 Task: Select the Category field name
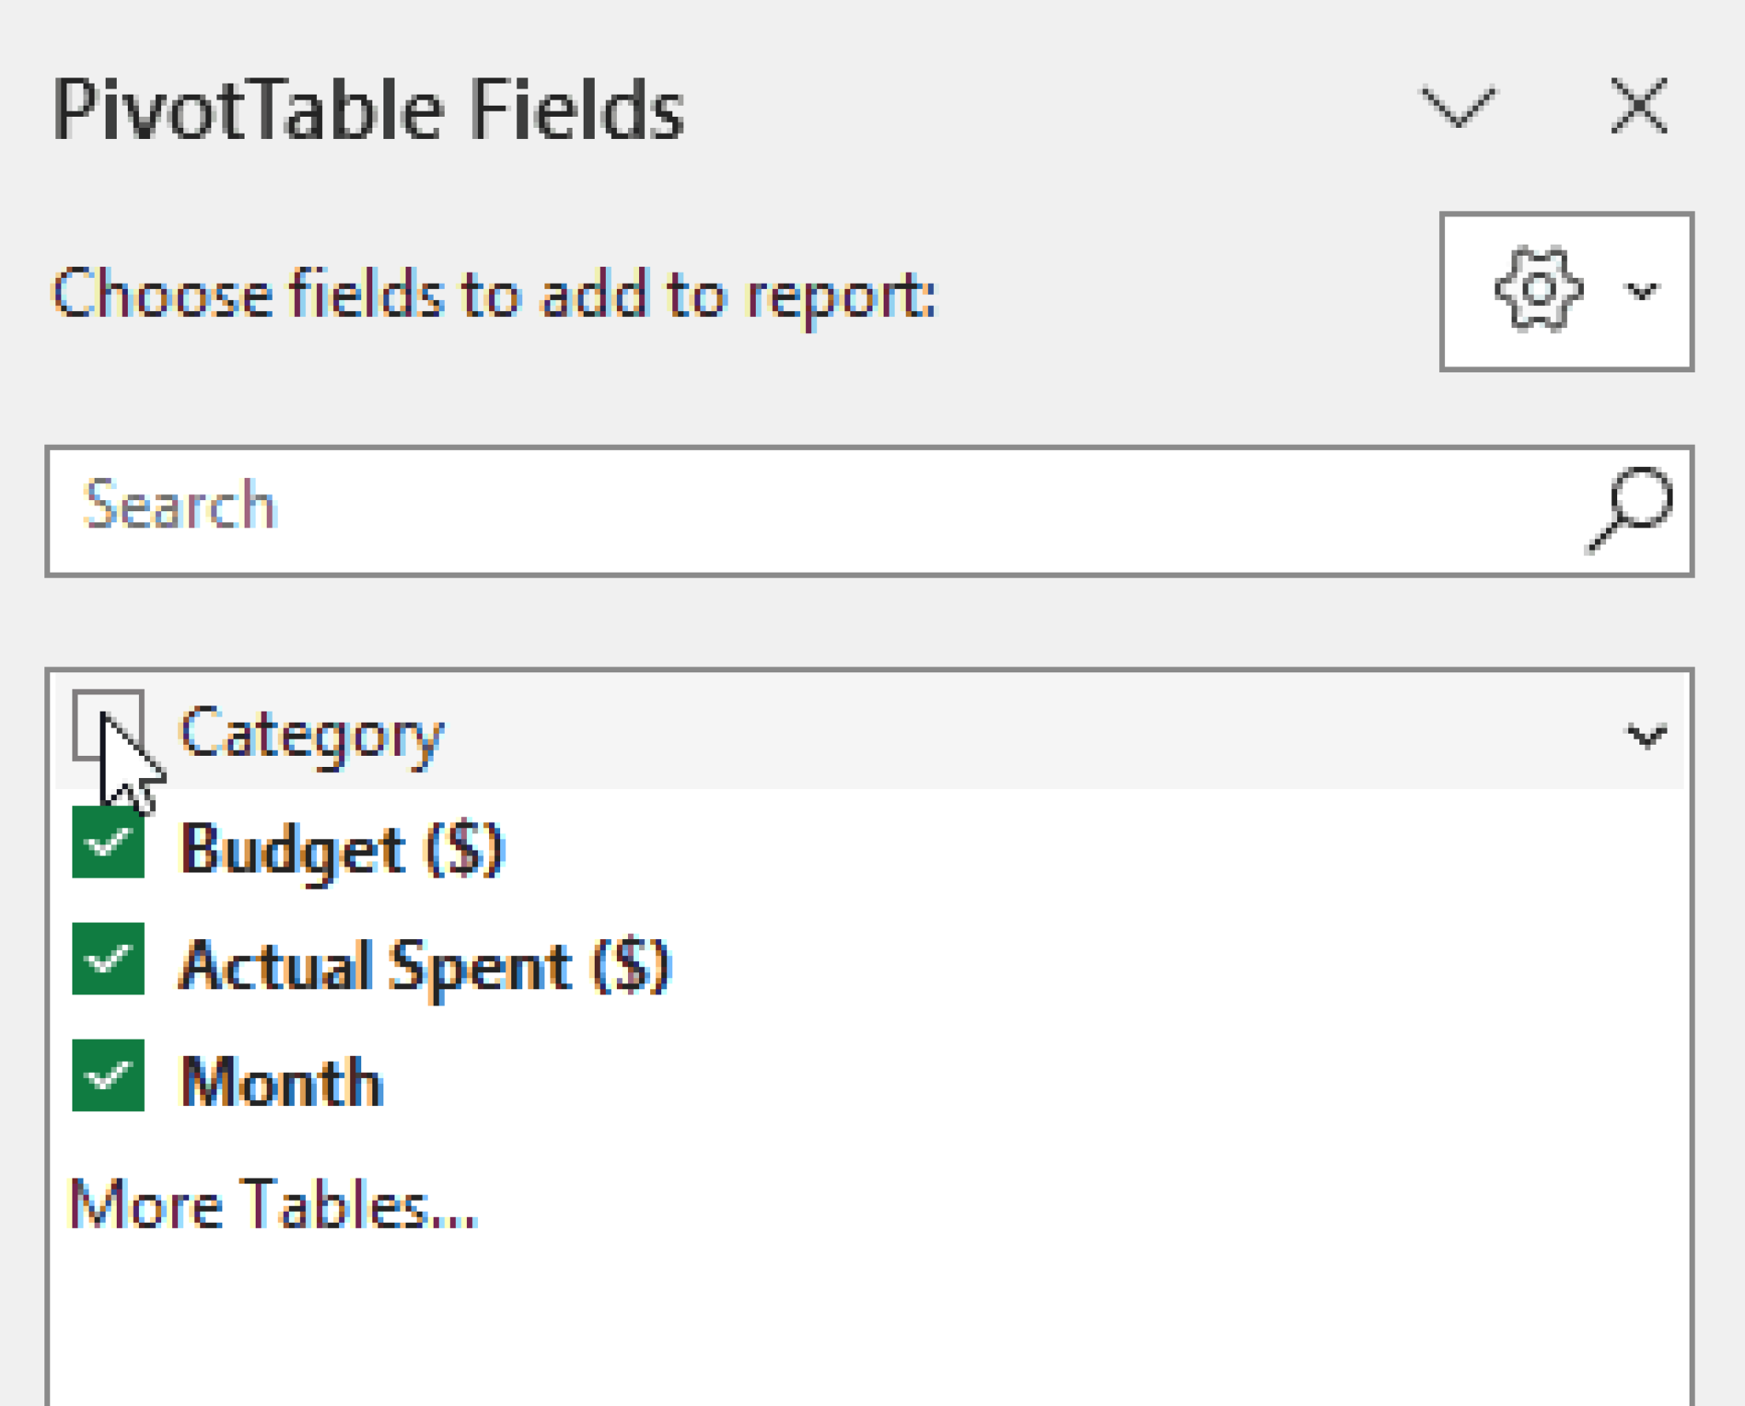(311, 735)
